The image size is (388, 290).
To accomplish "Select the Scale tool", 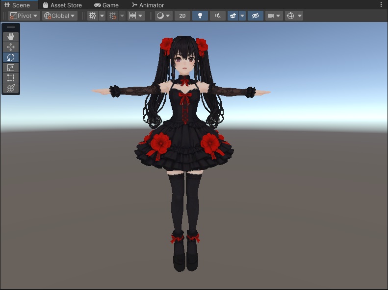I will [11, 68].
